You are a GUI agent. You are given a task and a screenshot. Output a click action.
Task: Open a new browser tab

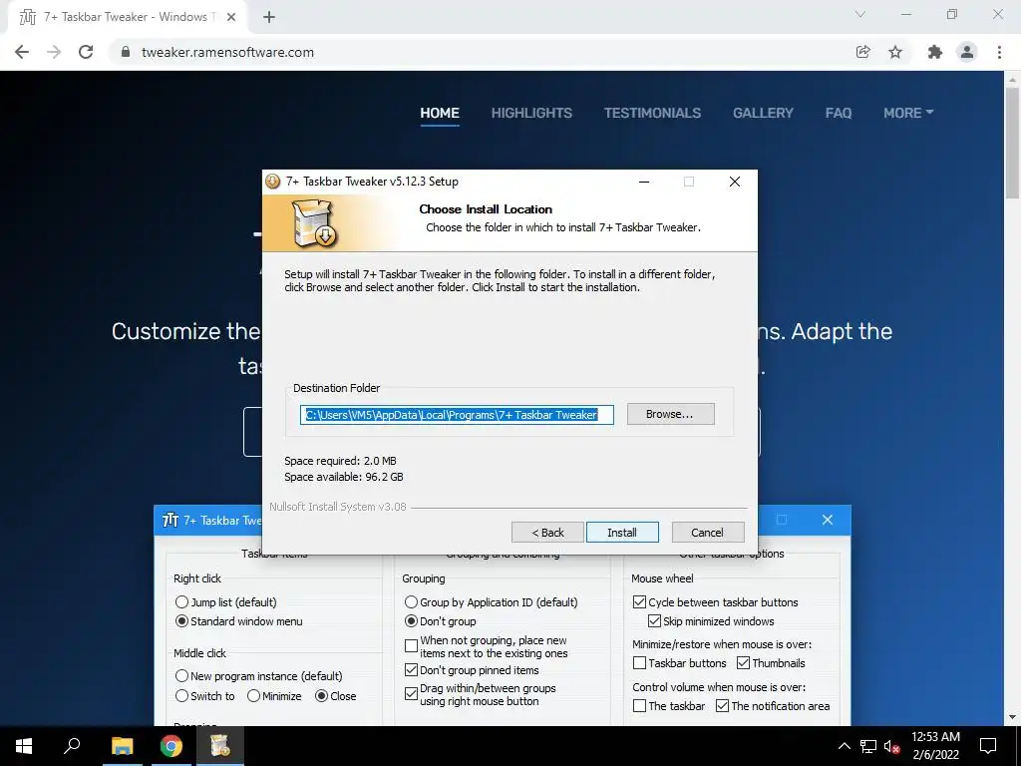269,18
